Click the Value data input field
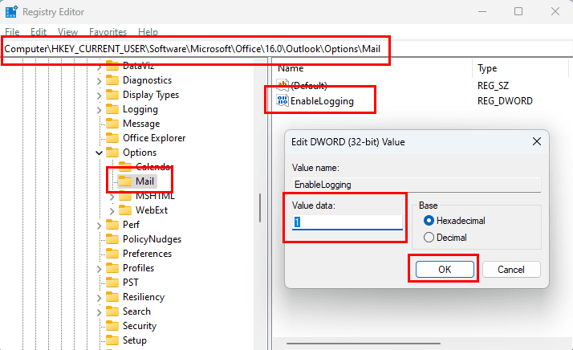 click(347, 222)
